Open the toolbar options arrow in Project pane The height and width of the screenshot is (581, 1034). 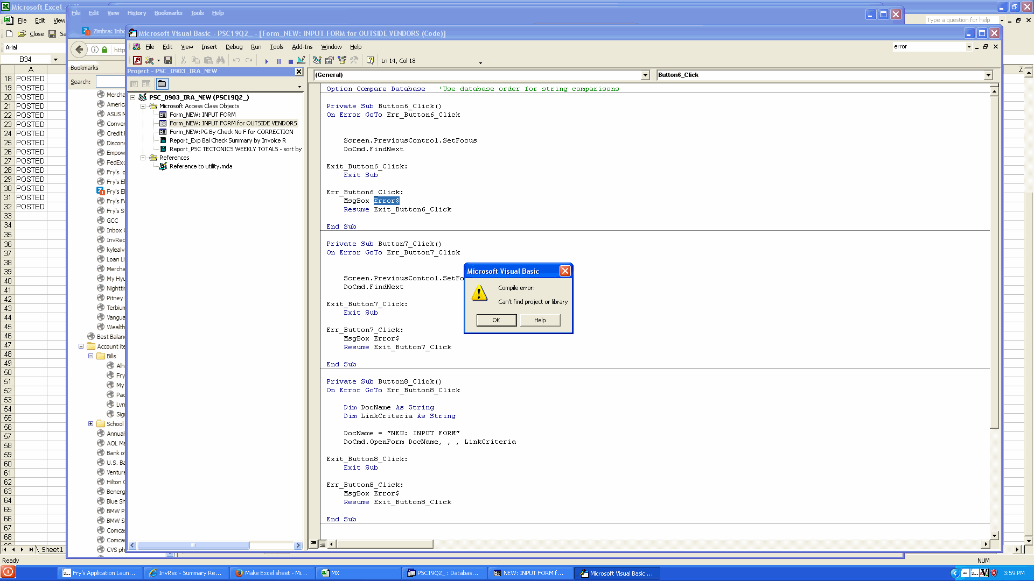tap(299, 87)
